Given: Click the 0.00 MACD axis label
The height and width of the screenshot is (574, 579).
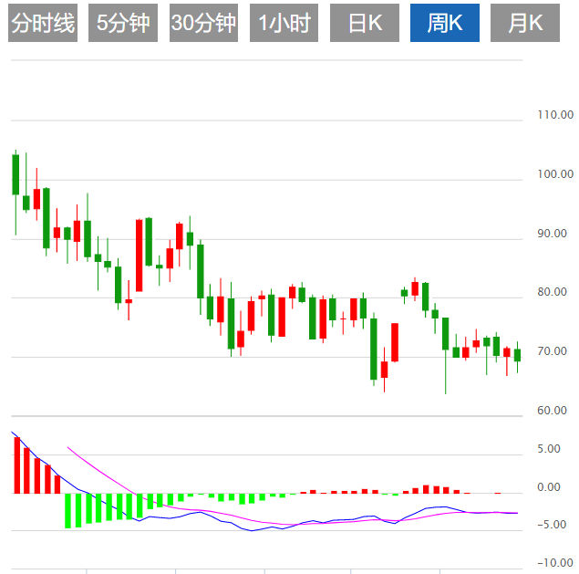Looking at the screenshot, I should point(549,487).
